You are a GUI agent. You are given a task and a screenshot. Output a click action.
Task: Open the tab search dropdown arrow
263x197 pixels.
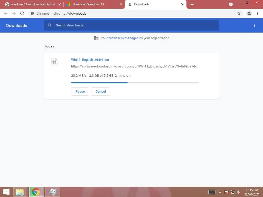pyautogui.click(x=231, y=4)
